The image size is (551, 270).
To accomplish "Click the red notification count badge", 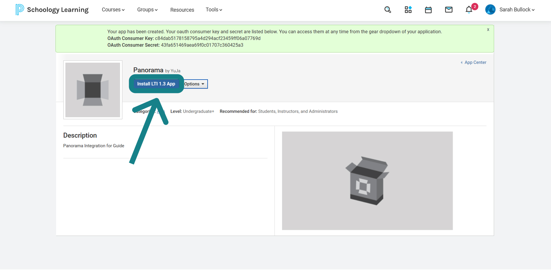I will click(x=475, y=6).
